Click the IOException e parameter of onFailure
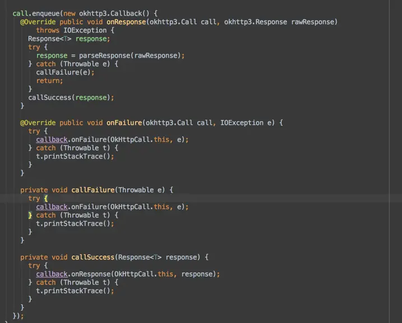This screenshot has height=323, width=402. point(246,123)
